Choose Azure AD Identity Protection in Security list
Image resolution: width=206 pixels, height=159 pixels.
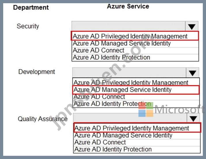coord(135,58)
